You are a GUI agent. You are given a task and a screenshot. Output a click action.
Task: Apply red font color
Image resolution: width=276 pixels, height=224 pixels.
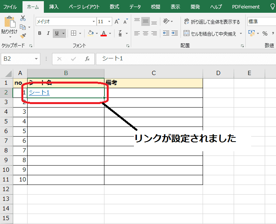(104, 33)
